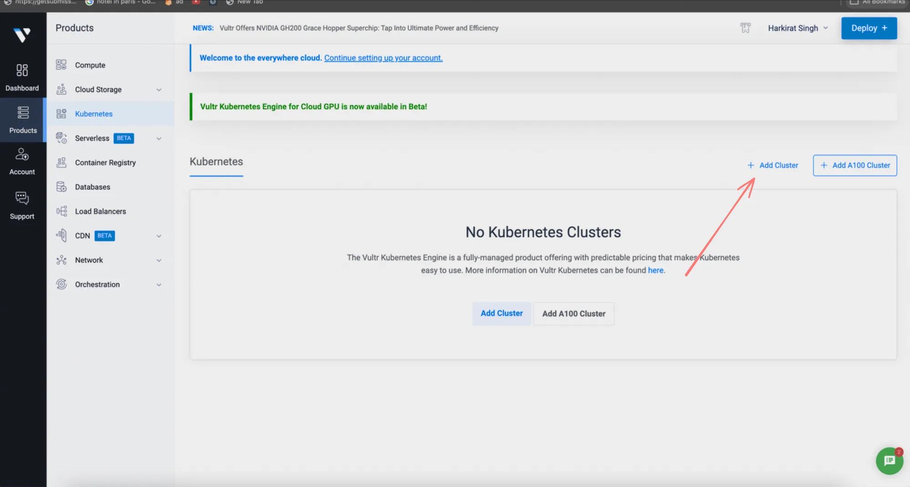Screen dimensions: 910x487
Task: Click the Compute icon in Products menu
Action: 61,65
